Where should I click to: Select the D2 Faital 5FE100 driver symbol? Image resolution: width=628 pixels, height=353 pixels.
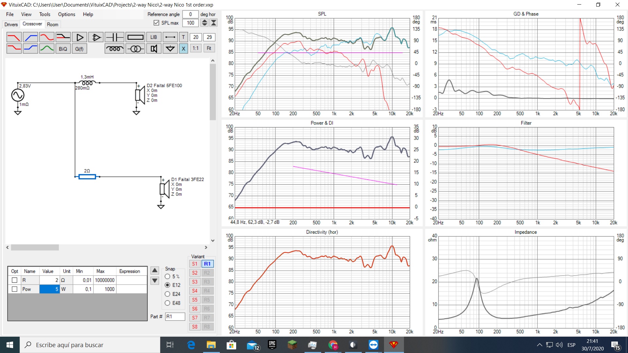(x=140, y=95)
